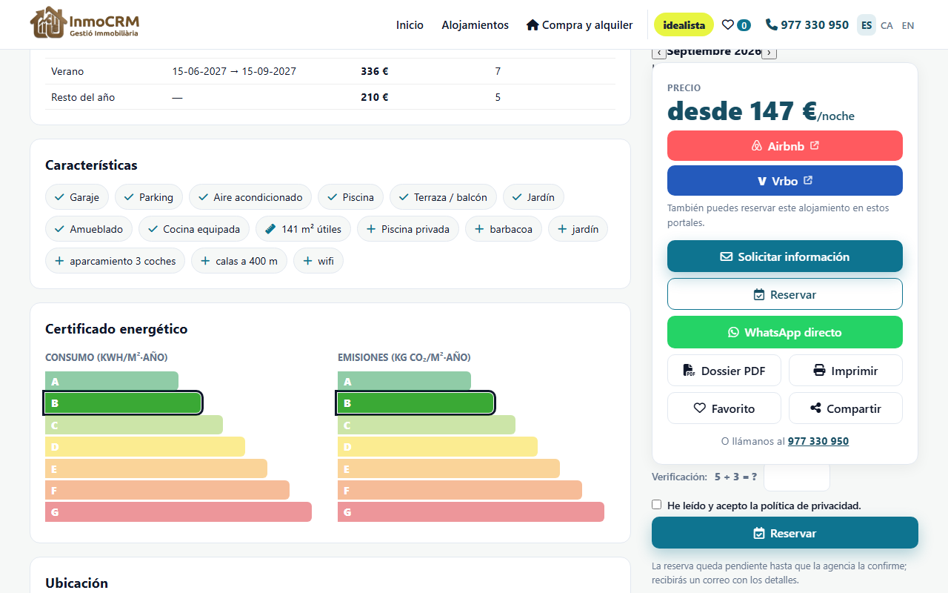Click the date range 15-06-2027 → 15-09-2027
The height and width of the screenshot is (593, 948).
click(x=234, y=71)
